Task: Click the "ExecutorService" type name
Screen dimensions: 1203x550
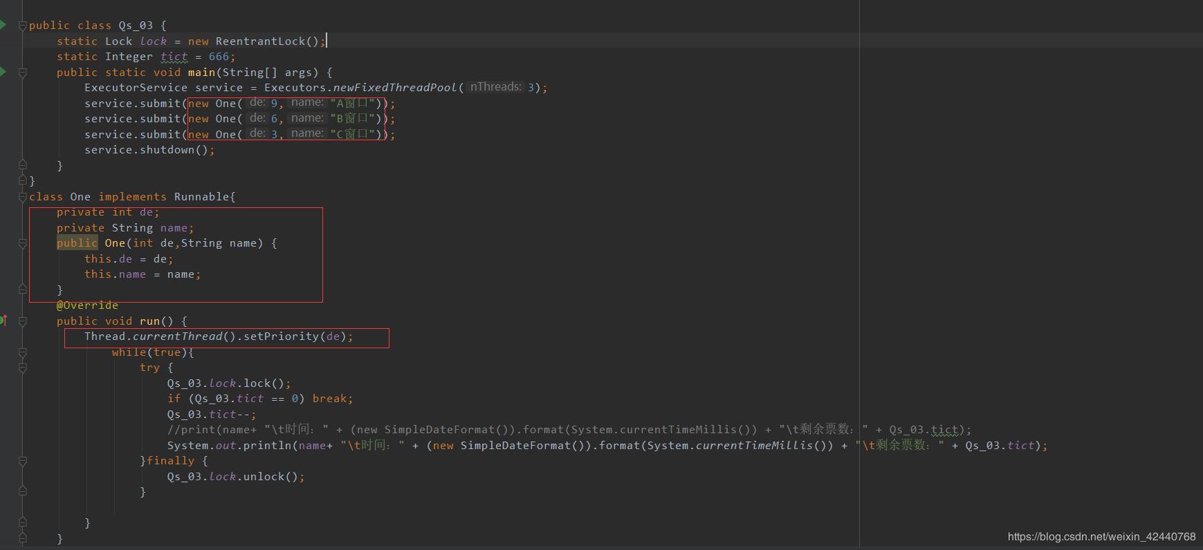Action: (x=136, y=88)
